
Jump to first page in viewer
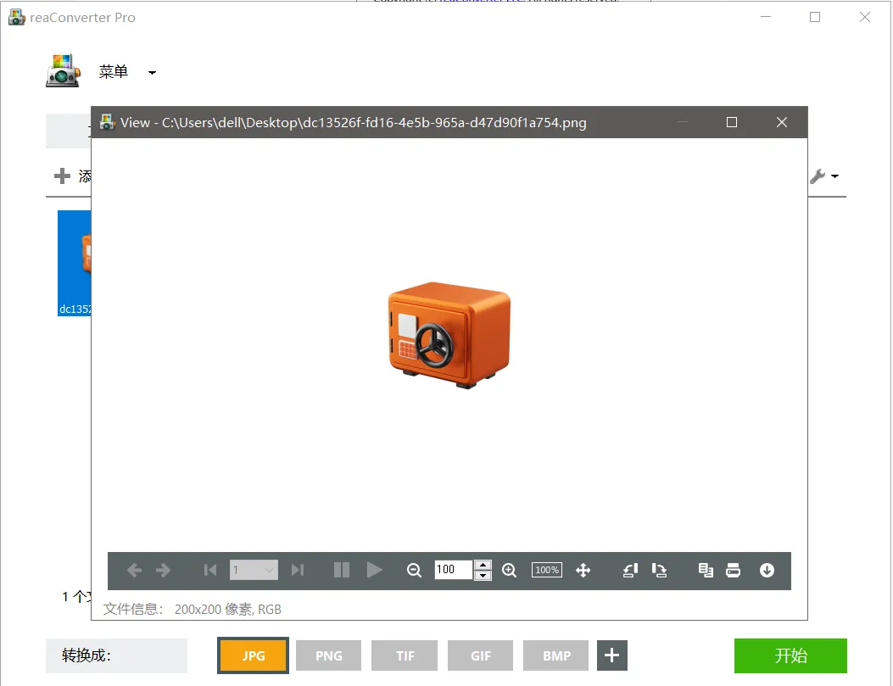(210, 570)
